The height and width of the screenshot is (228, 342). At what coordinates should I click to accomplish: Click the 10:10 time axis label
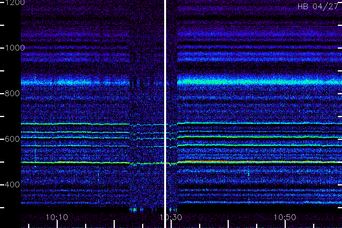tap(57, 217)
